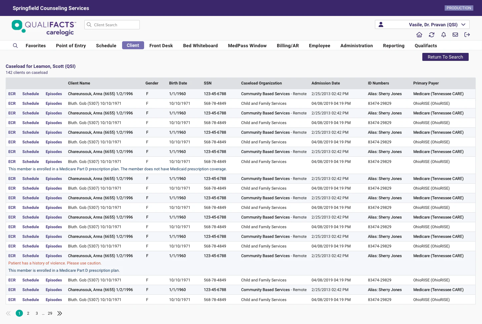Select page 29 in pagination
This screenshot has width=482, height=324.
click(x=50, y=313)
